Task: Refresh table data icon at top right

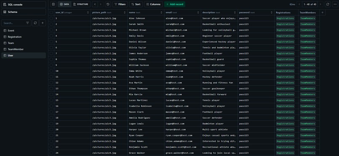Action: coord(328,4)
